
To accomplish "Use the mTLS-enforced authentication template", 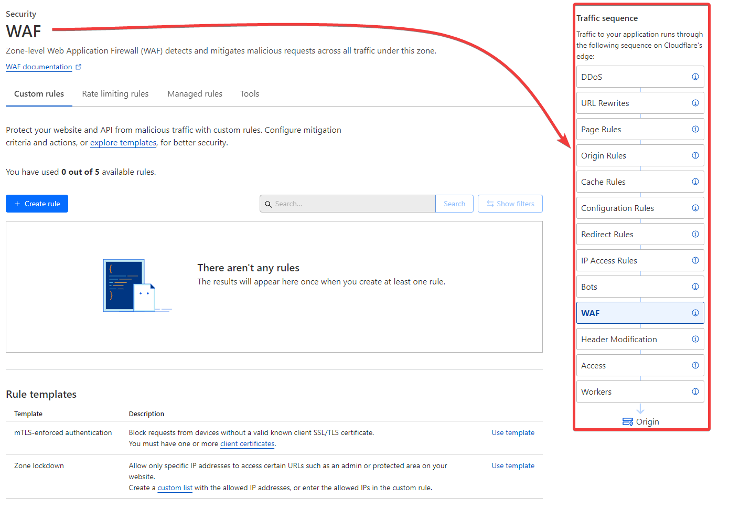I will pos(513,432).
